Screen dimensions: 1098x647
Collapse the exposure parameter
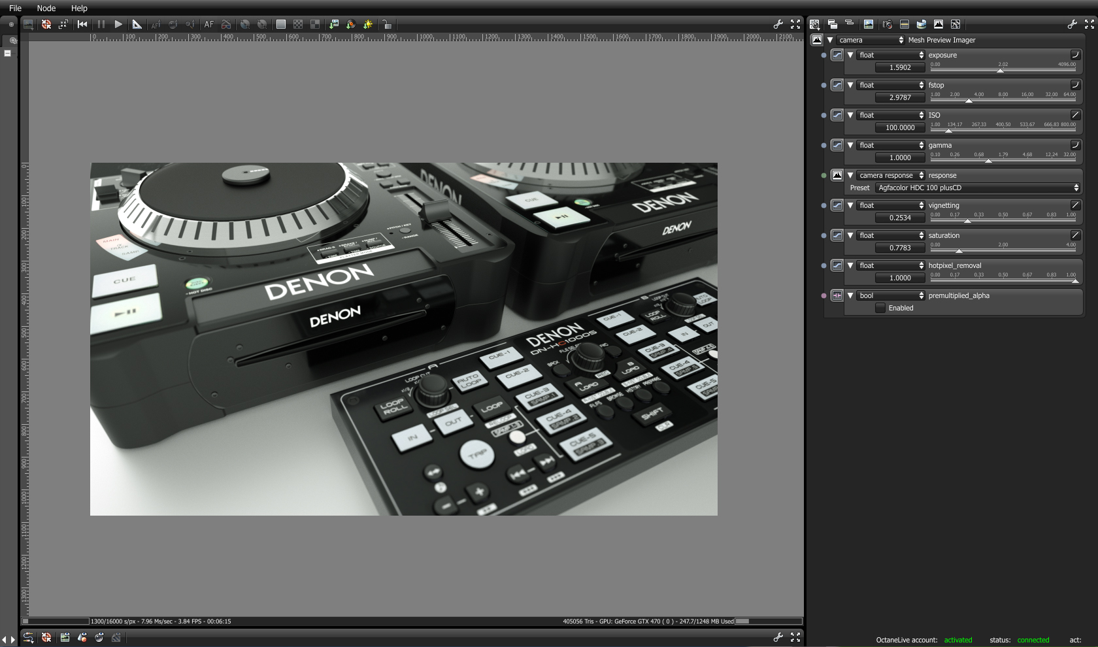coord(850,55)
